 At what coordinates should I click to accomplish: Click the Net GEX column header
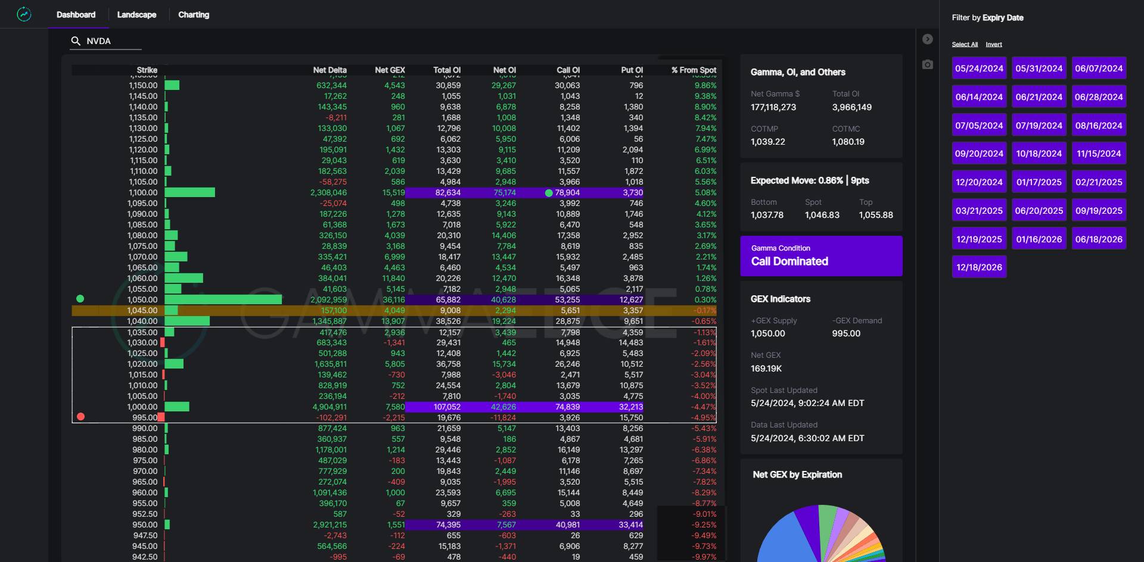[x=390, y=70]
